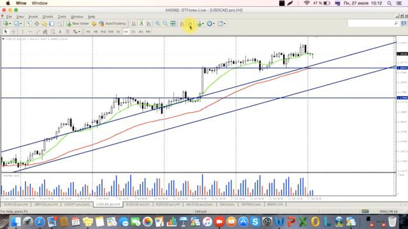Switch to Line Chart display

pos(149,24)
